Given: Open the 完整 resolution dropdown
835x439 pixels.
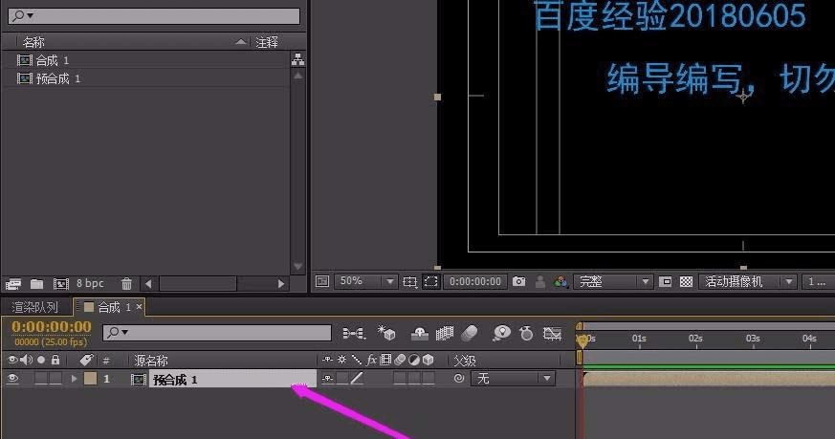Looking at the screenshot, I should [x=613, y=281].
